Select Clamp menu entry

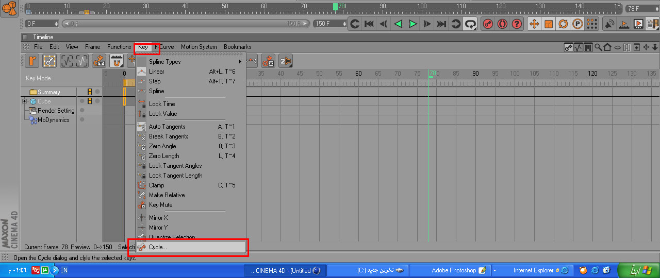191,185
